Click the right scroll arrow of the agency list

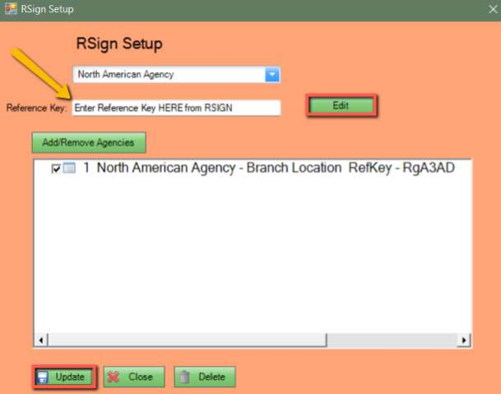[464, 340]
